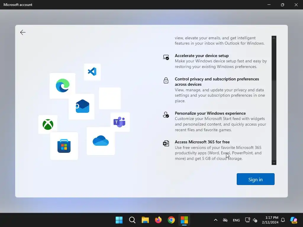Show hidden system tray icons

(216, 220)
